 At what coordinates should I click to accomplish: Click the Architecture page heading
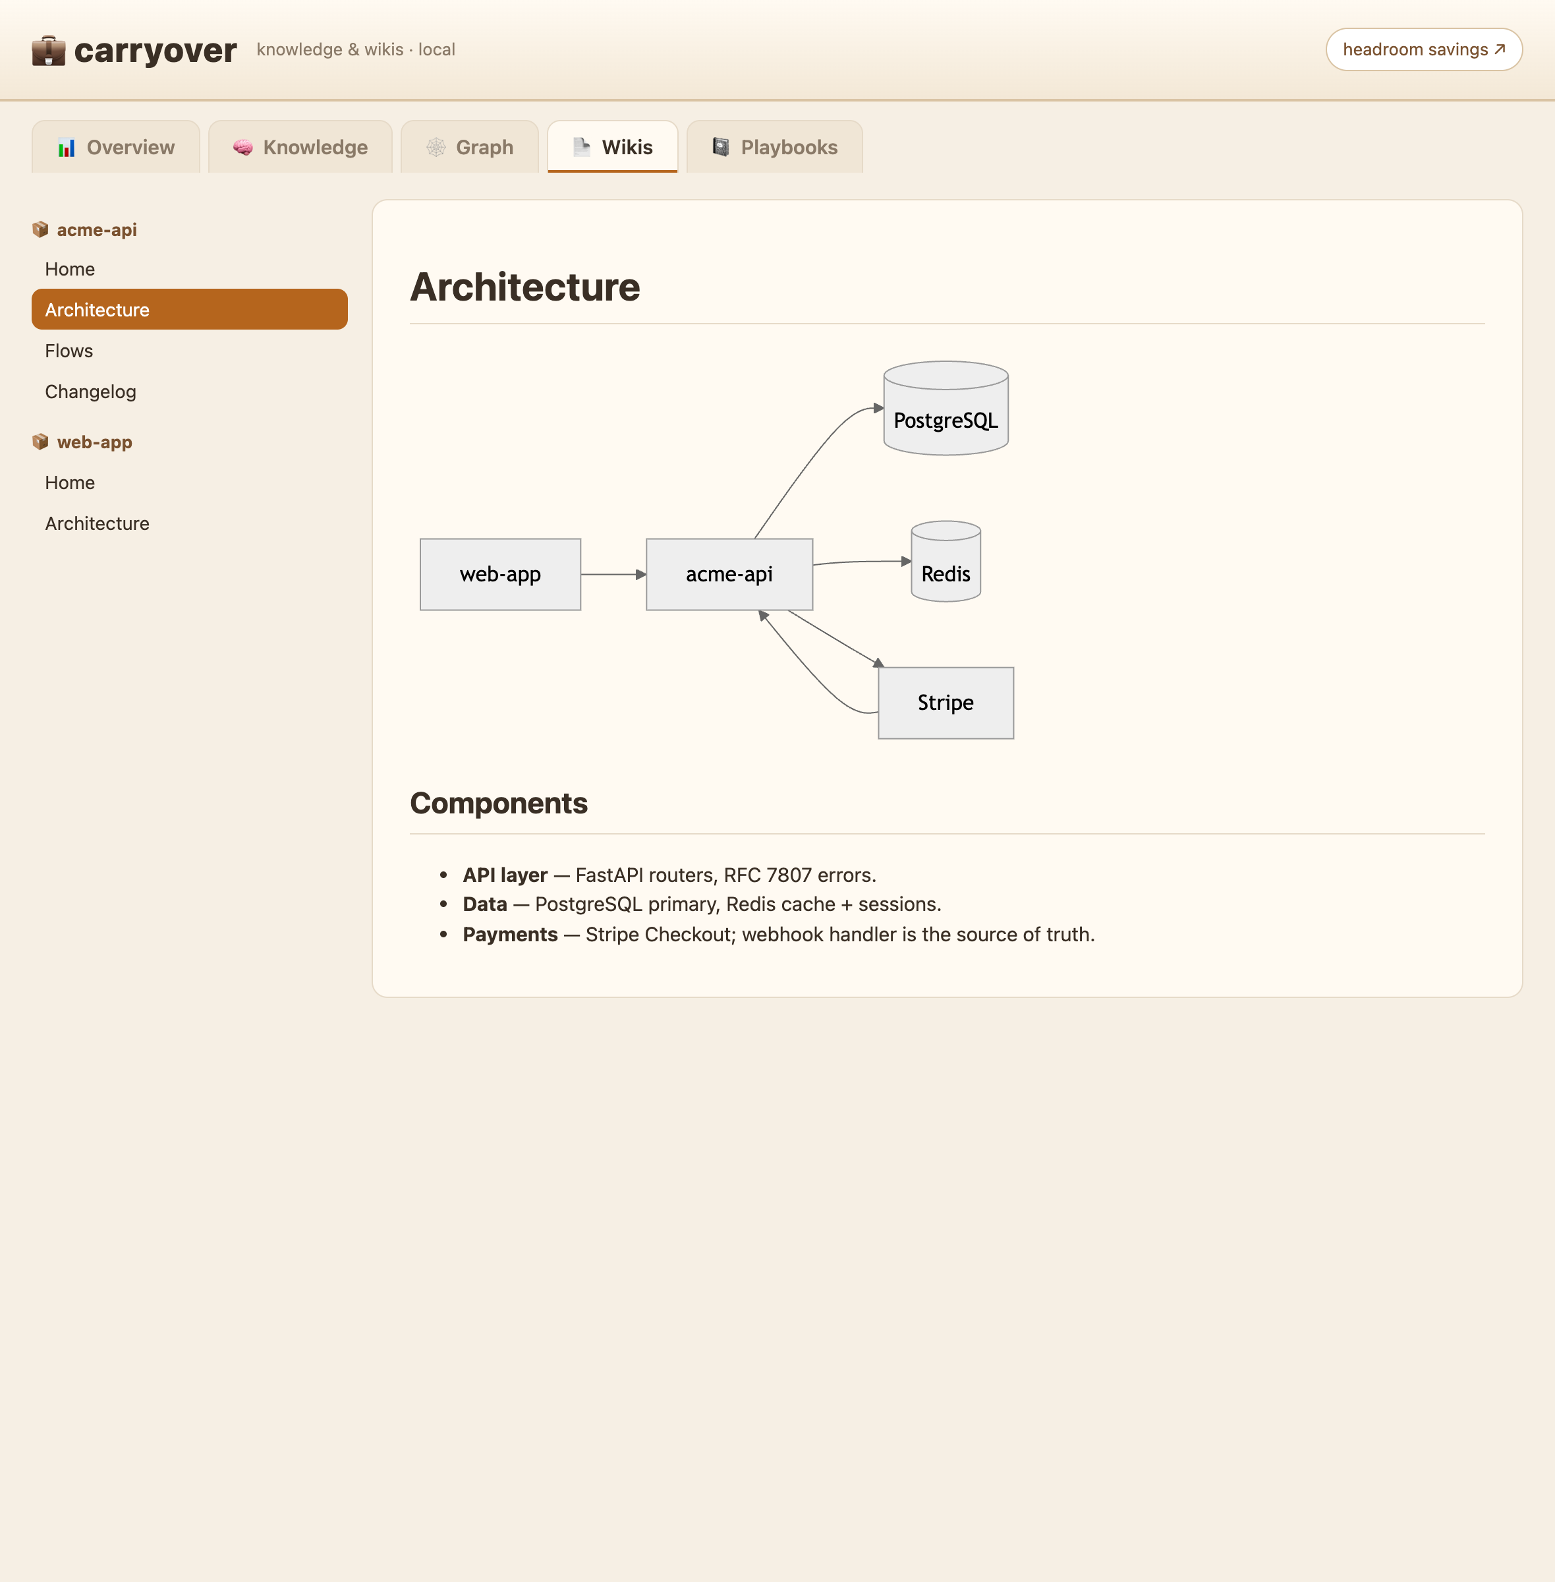525,287
